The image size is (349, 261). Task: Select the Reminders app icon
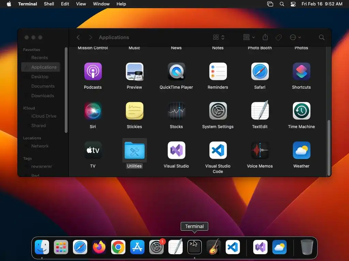[x=218, y=71]
